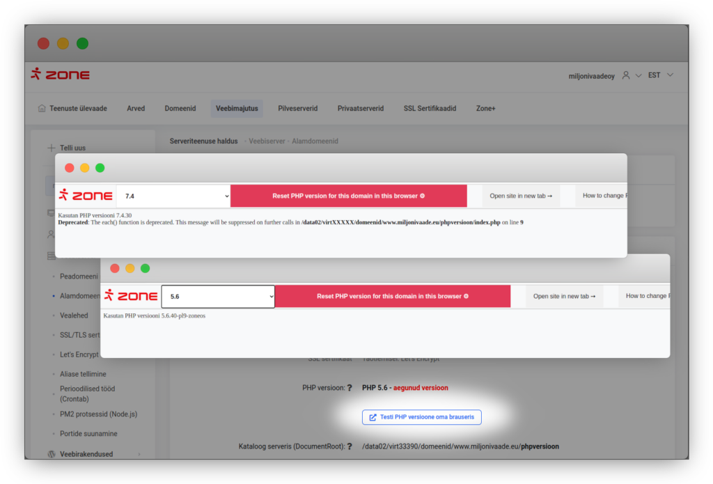Click the home icon beside Teenuste ülevaade
Image resolution: width=713 pixels, height=484 pixels.
click(x=42, y=108)
